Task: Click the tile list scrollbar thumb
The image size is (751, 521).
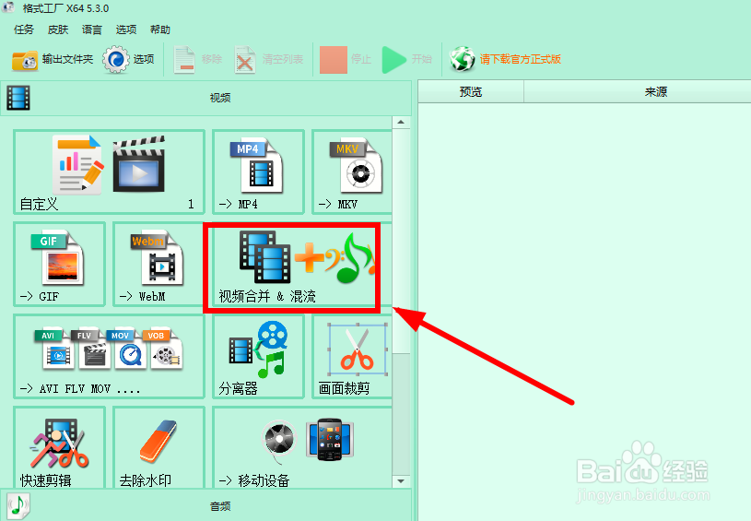Action: [x=401, y=242]
